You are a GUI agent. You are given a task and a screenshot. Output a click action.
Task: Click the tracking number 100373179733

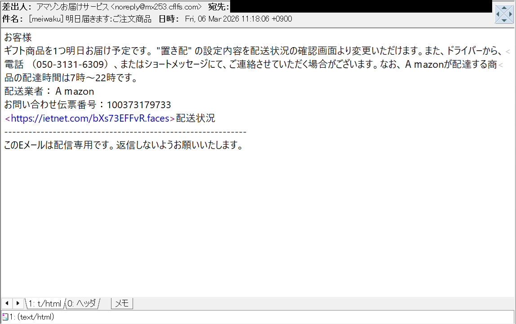pyautogui.click(x=139, y=105)
